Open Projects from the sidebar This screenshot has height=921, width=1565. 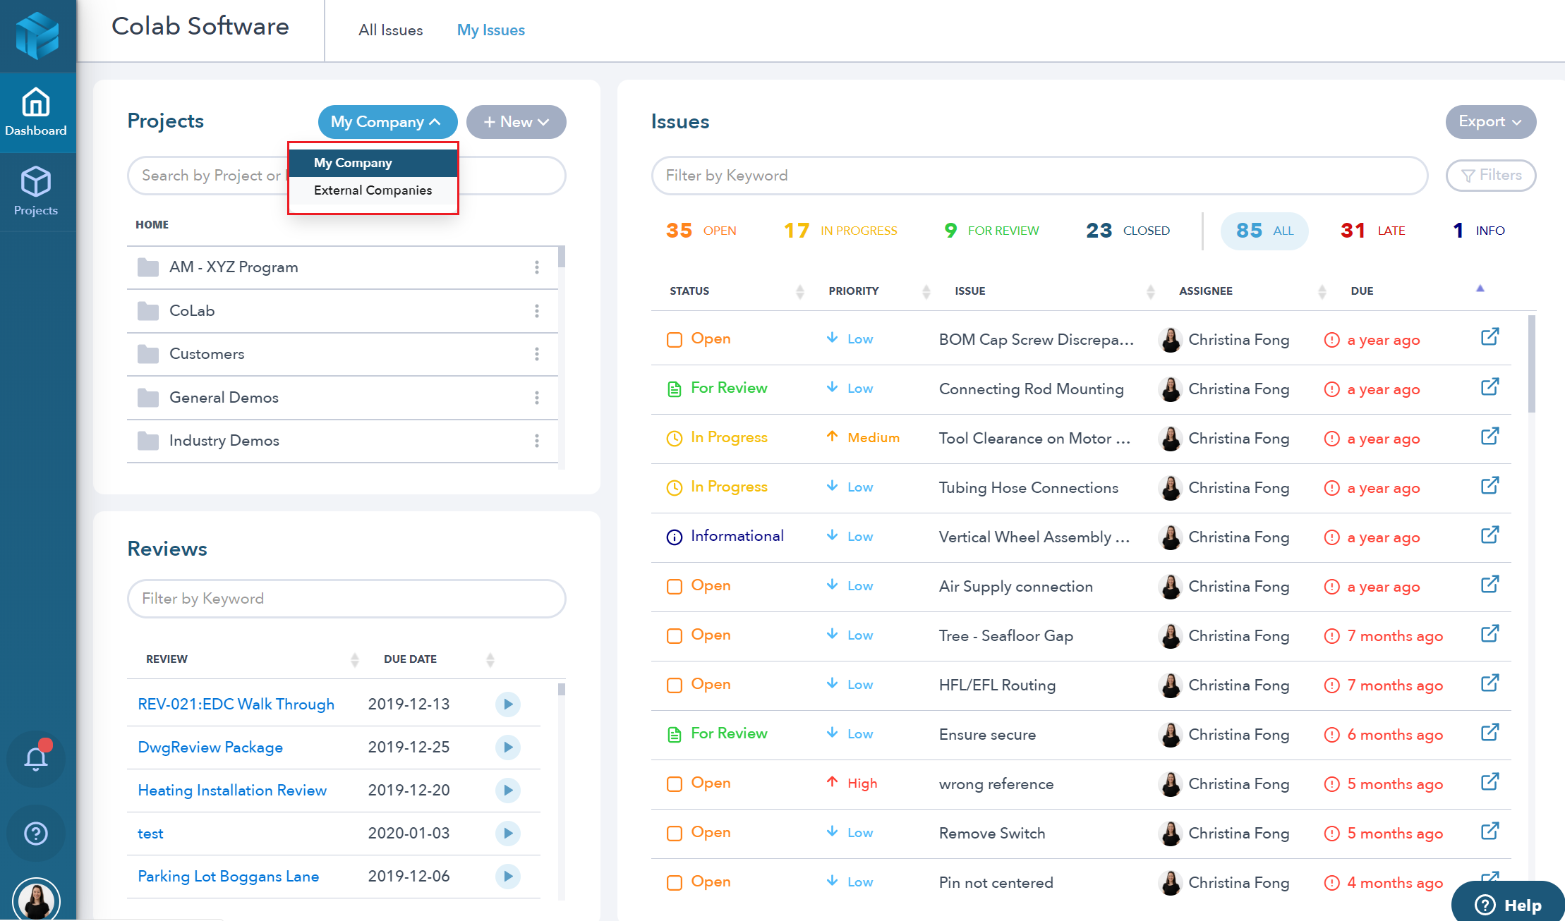click(36, 192)
